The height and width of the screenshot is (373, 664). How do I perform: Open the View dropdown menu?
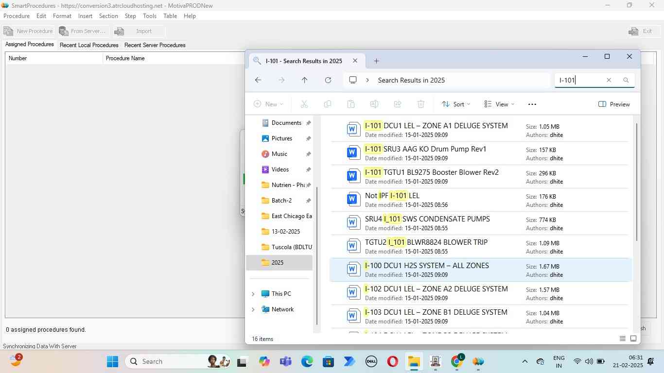point(499,104)
